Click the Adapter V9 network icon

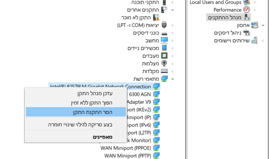[156, 102]
